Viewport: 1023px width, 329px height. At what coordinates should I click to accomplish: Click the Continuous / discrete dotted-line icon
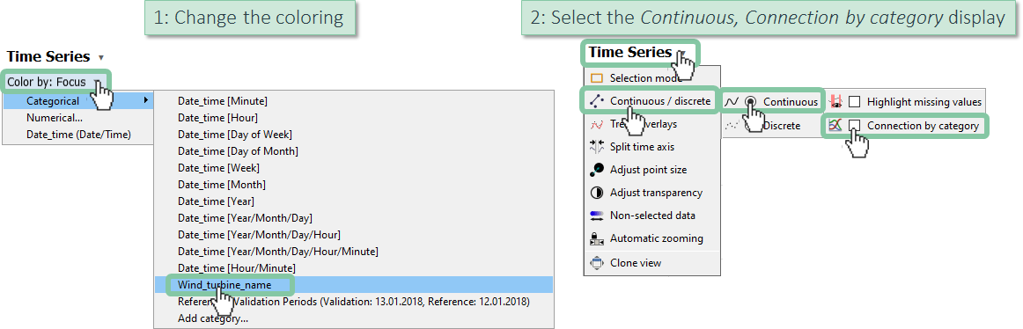pyautogui.click(x=596, y=101)
